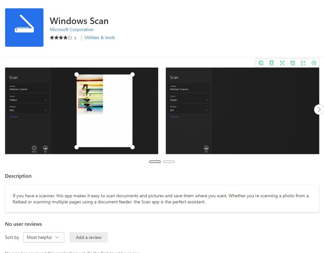Expand the Sort by selector chevron

tap(58, 237)
